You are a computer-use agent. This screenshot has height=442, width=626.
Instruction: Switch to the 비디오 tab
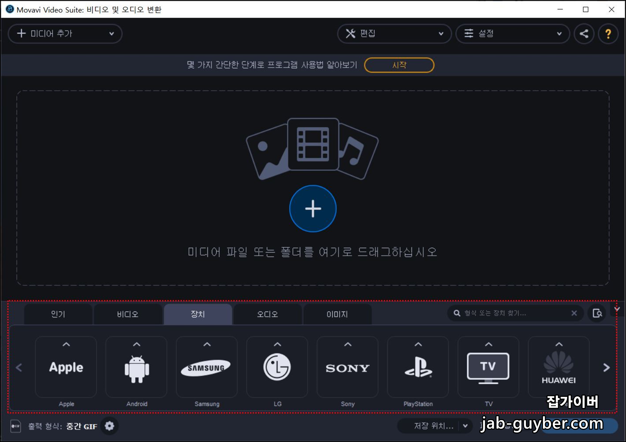128,314
